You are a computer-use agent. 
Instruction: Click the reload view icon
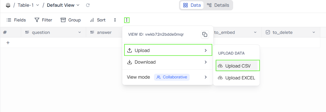point(88,5)
